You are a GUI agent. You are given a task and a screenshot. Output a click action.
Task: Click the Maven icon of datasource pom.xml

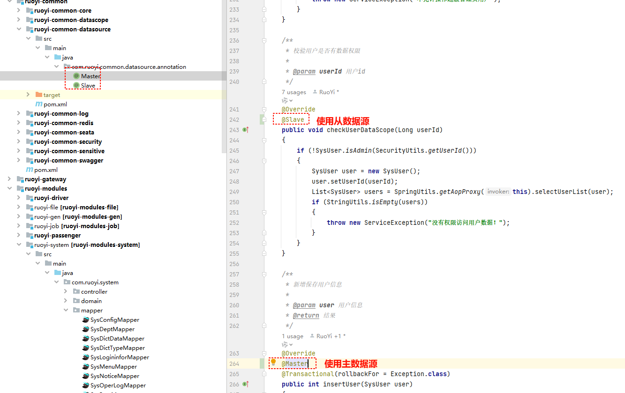coord(39,104)
